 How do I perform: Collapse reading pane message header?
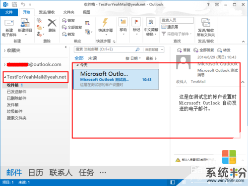pos(243,82)
